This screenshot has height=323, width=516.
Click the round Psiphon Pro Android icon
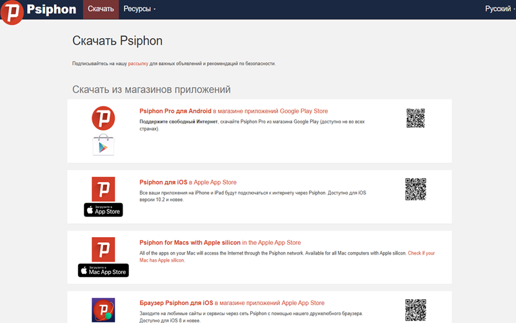[103, 118]
